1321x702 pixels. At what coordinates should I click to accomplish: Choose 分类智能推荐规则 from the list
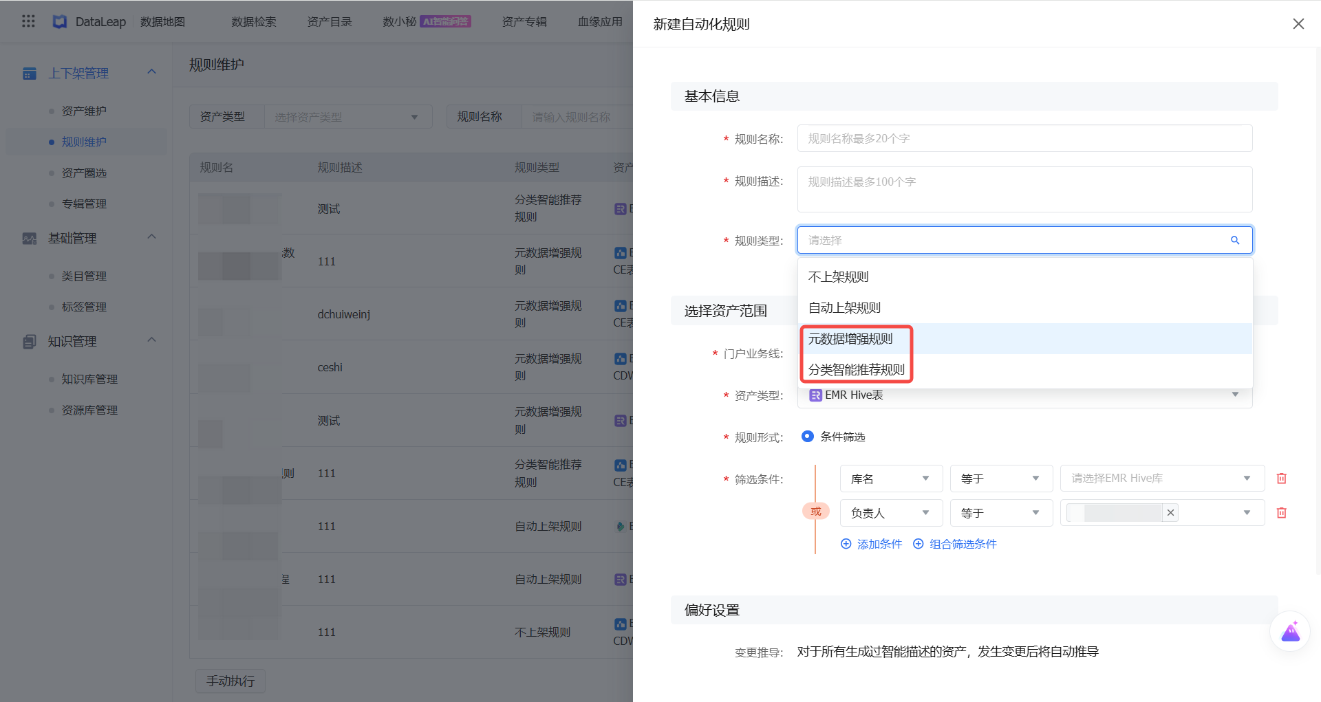click(x=856, y=370)
